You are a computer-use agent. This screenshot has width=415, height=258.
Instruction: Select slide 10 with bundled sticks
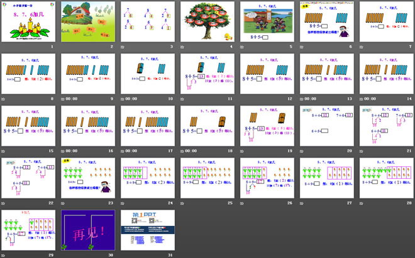[x=148, y=73]
